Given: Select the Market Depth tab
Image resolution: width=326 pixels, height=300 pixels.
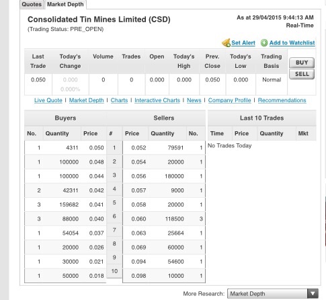Looking at the screenshot, I should coord(65,4).
